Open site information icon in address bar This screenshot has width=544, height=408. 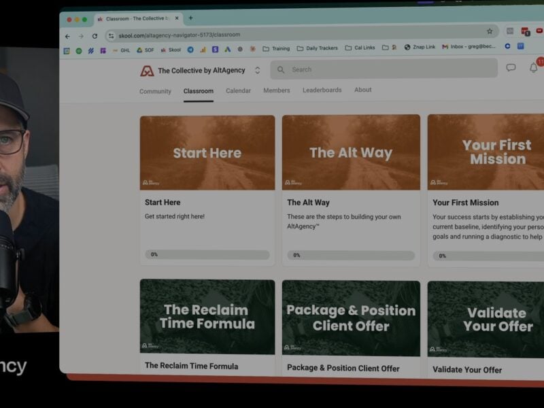tap(111, 36)
